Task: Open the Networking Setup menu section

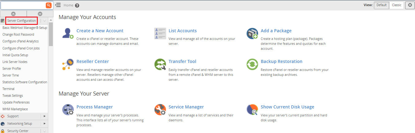Action: [x=20, y=123]
